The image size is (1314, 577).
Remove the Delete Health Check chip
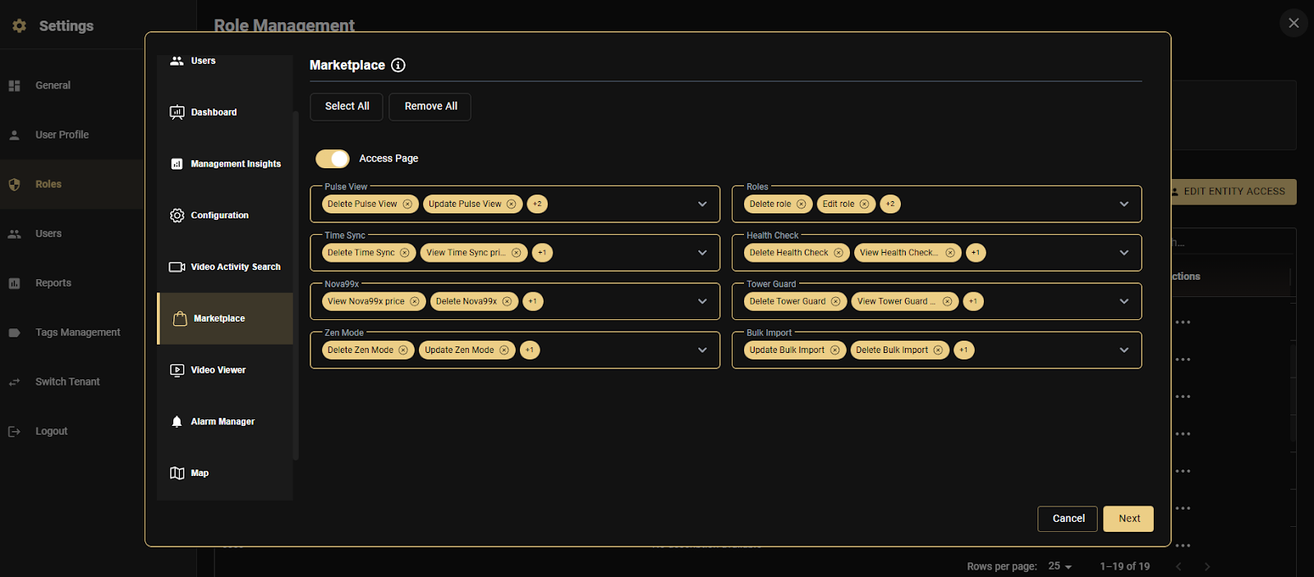pyautogui.click(x=838, y=253)
